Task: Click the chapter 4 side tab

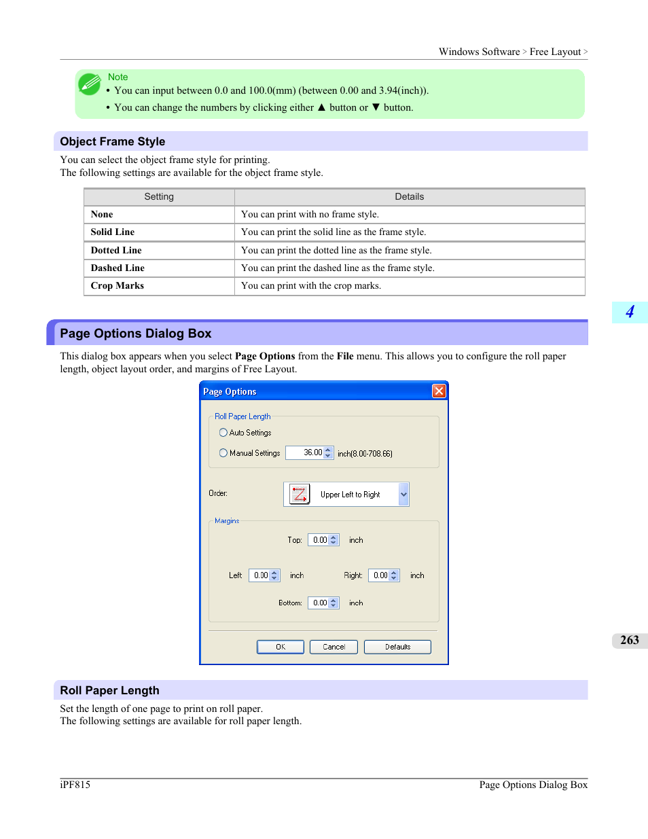Action: 630,312
